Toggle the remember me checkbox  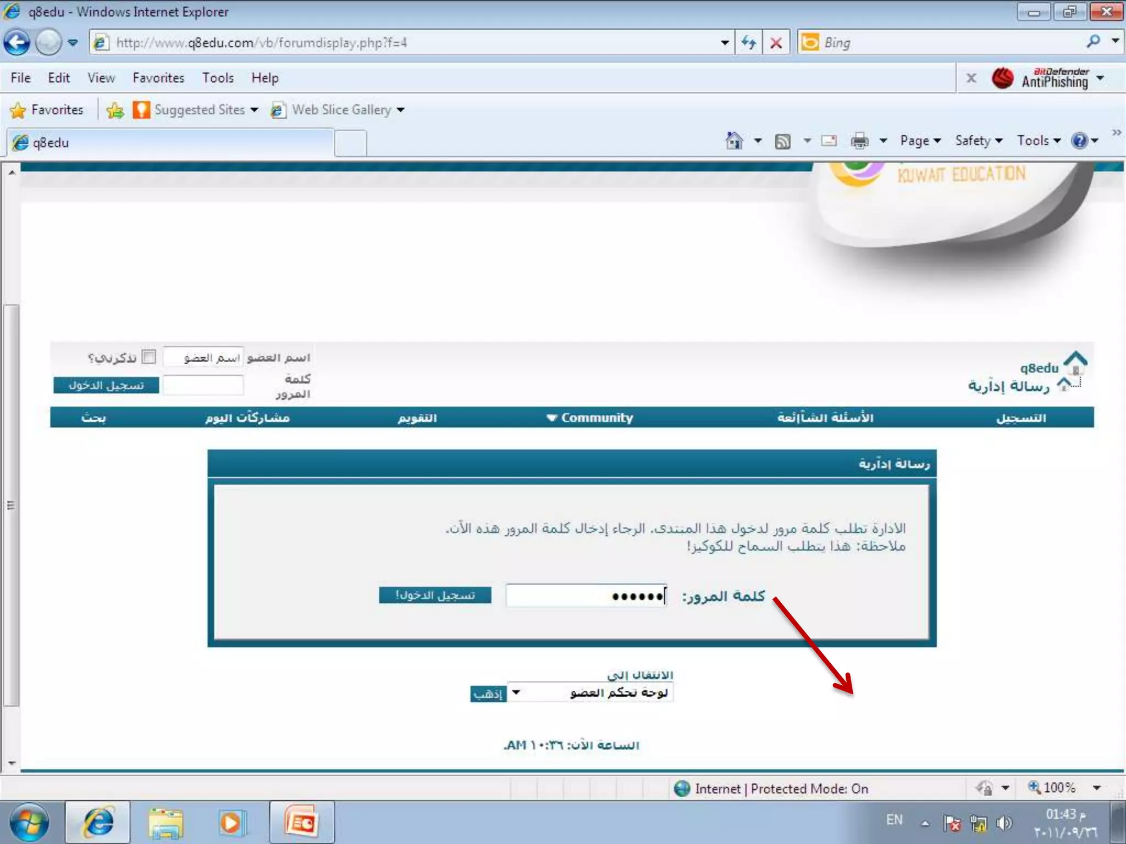(x=148, y=357)
